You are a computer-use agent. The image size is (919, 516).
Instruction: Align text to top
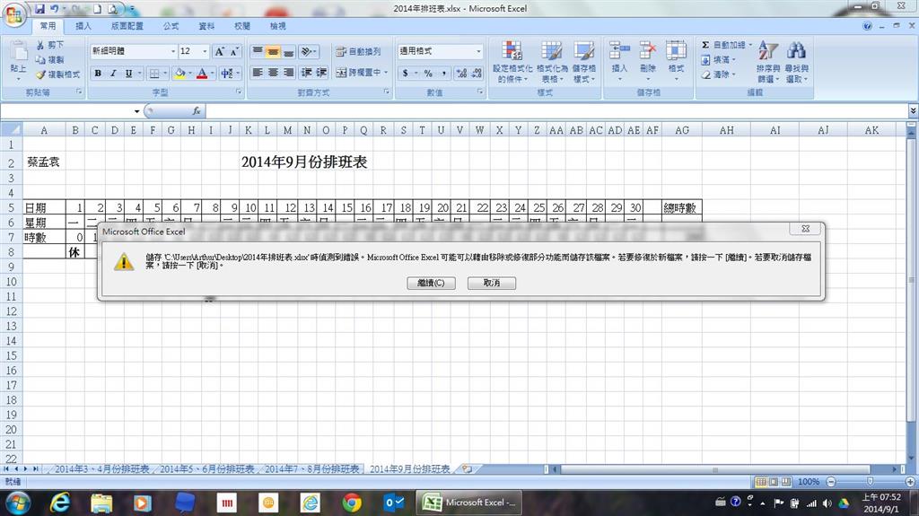[258, 52]
